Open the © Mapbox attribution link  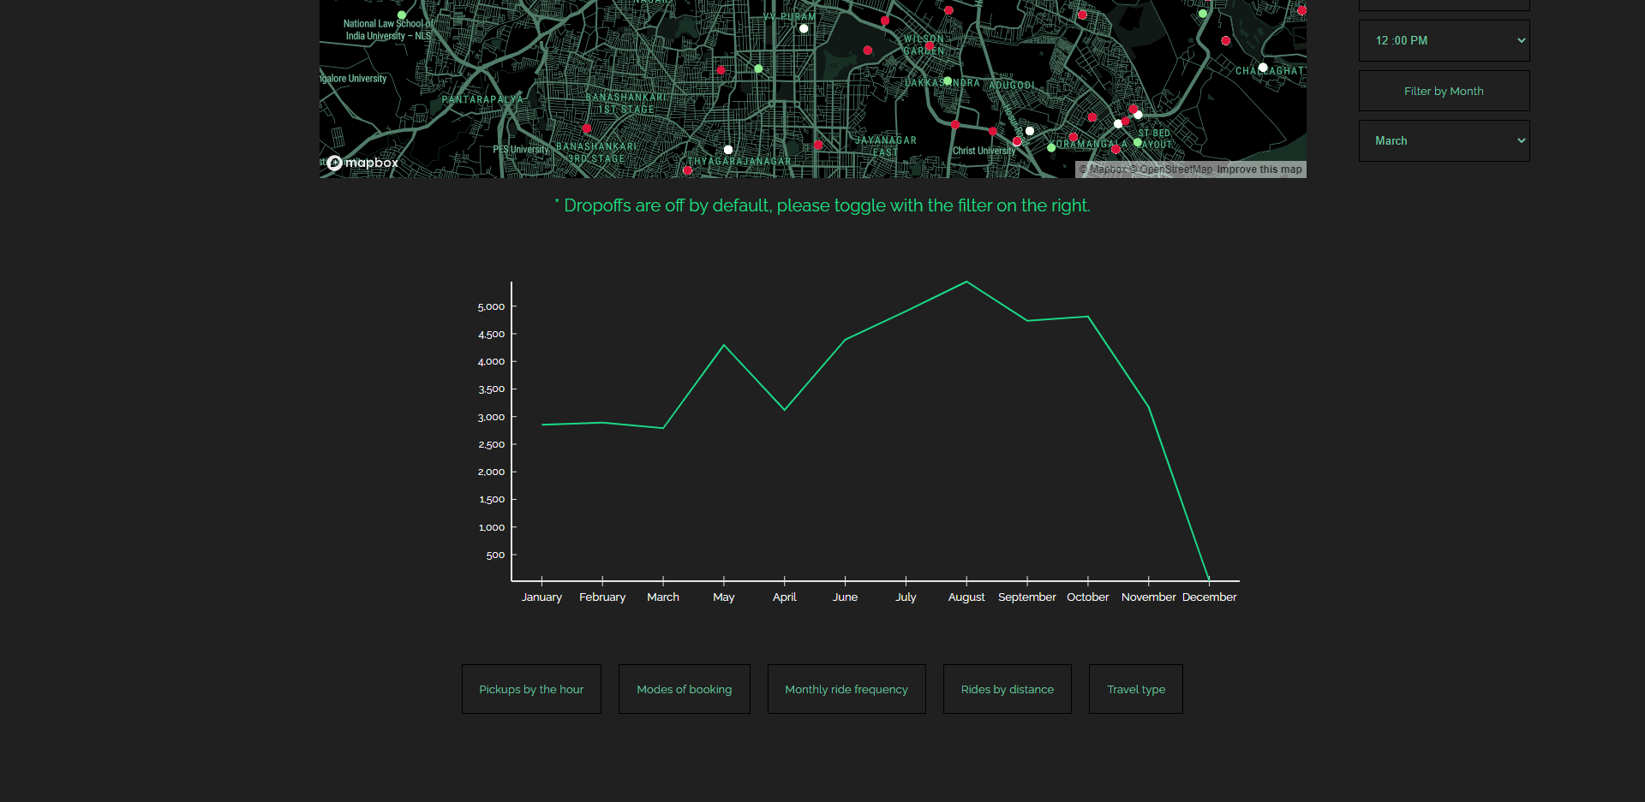[1103, 169]
